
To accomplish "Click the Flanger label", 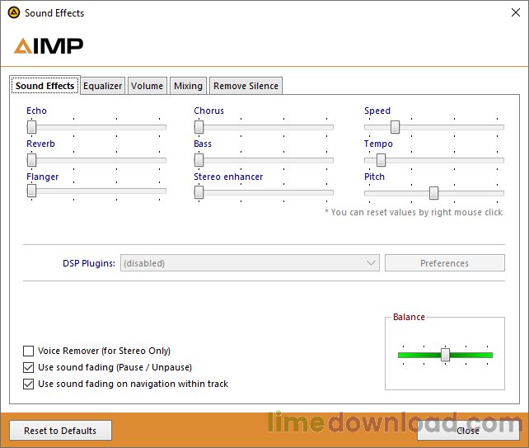I will [x=43, y=177].
